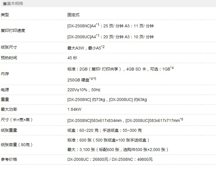Click the price line DX-2008UC：26800元
The width and height of the screenshot is (216, 172).
click(x=110, y=159)
